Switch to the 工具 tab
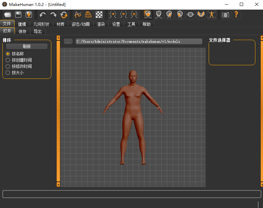The width and height of the screenshot is (263, 208). point(131,24)
